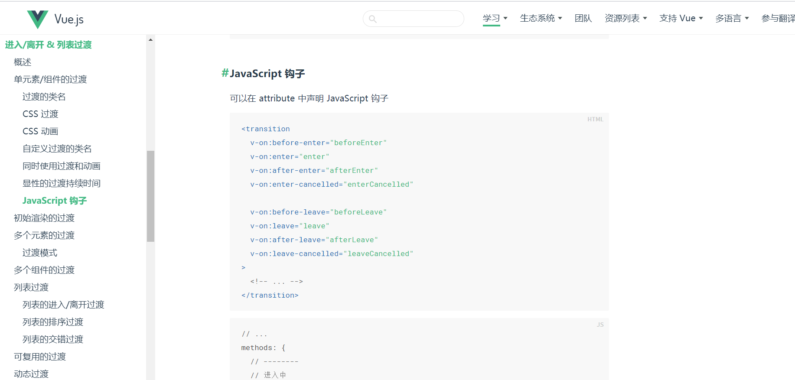Open 列表过渡 sidebar link
Screen dimensions: 795x380
[31, 287]
